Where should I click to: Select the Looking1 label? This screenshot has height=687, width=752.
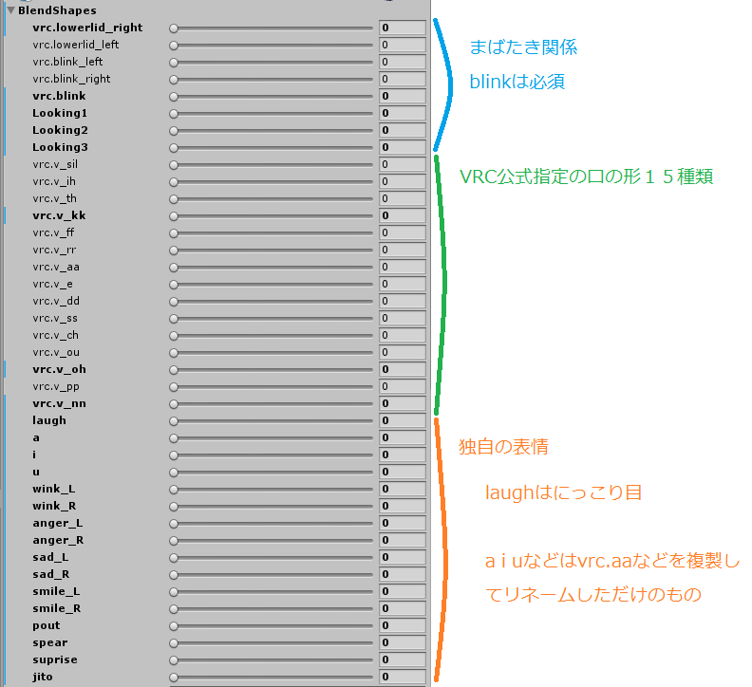60,113
